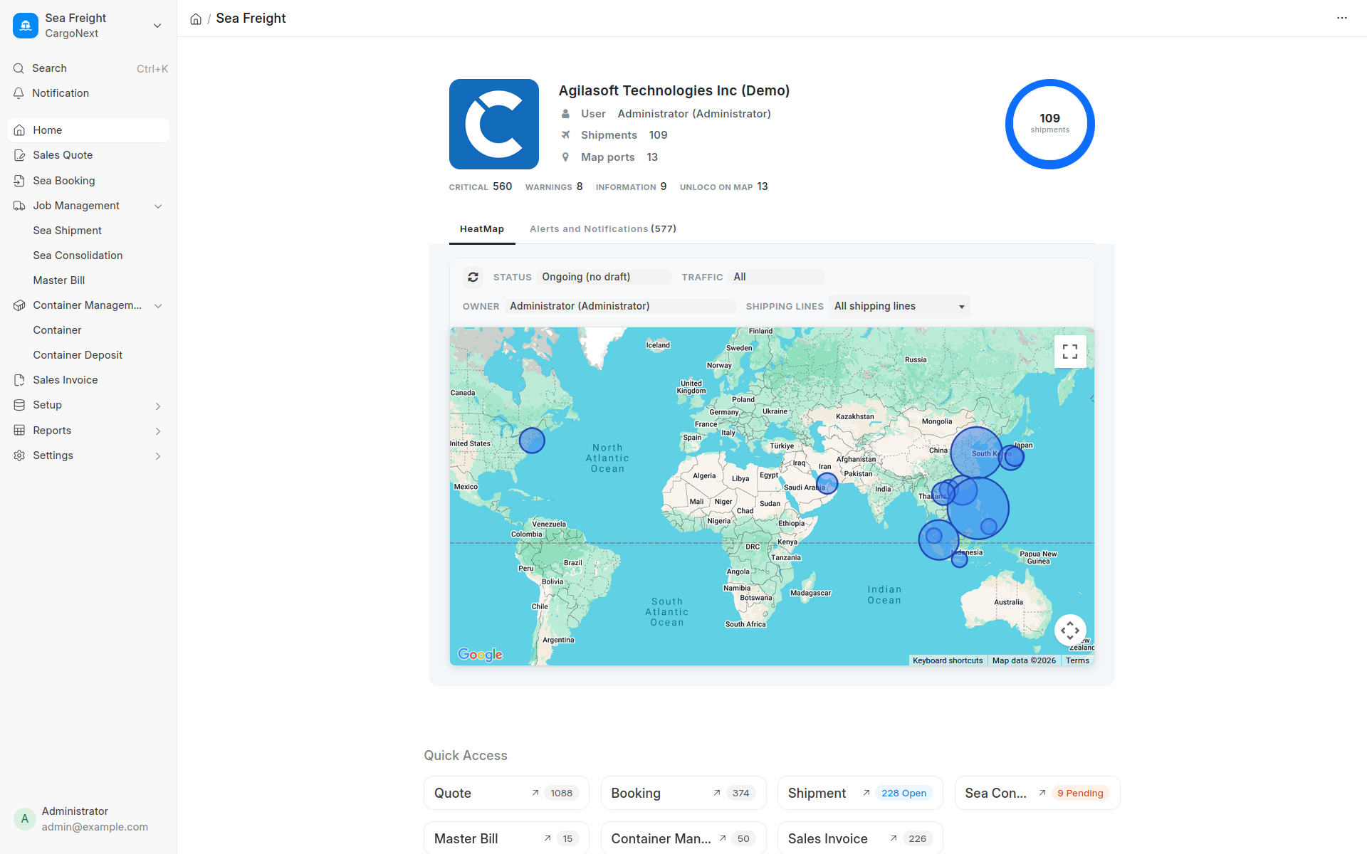Click the 9 Pending badge
Image resolution: width=1367 pixels, height=854 pixels.
point(1080,793)
